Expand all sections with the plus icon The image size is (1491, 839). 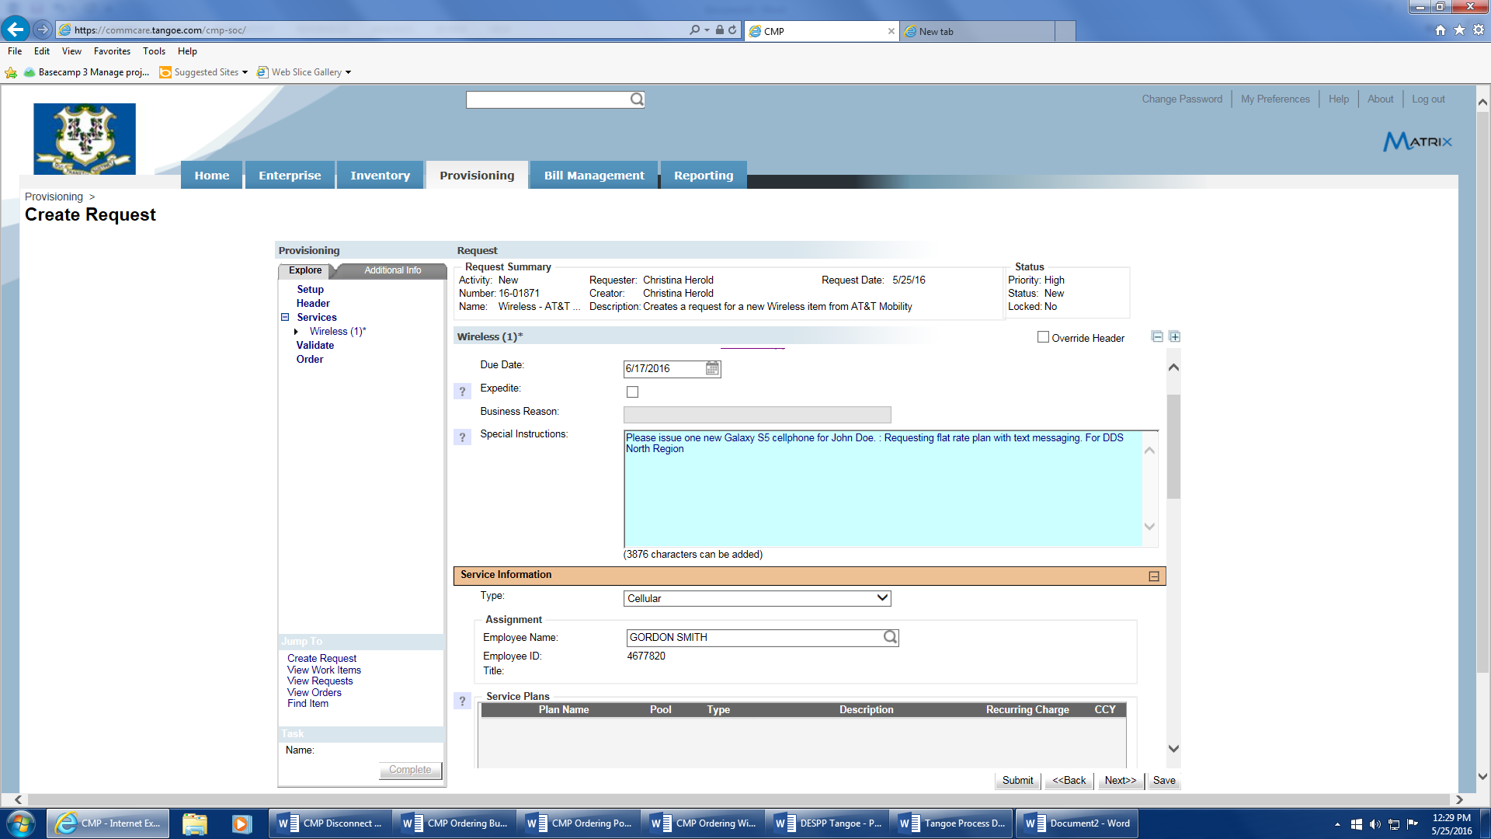1175,336
